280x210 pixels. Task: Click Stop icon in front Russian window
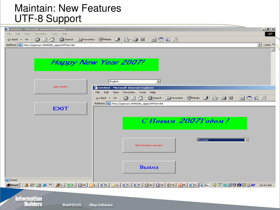coord(126,98)
